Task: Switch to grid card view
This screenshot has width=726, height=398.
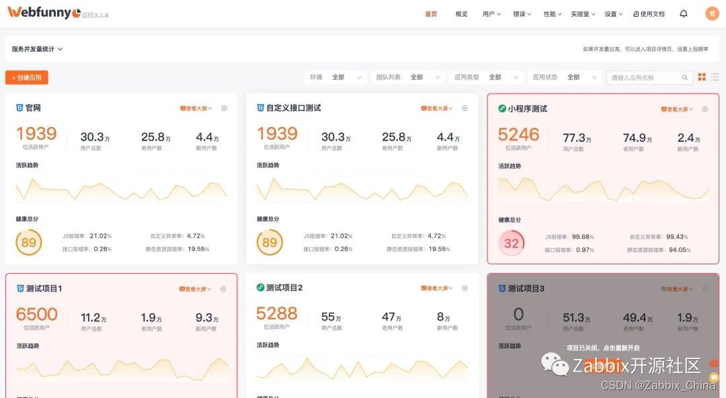Action: 702,77
